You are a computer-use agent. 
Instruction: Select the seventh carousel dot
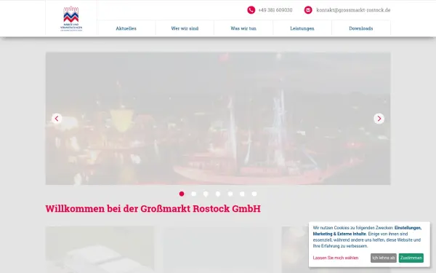click(254, 194)
